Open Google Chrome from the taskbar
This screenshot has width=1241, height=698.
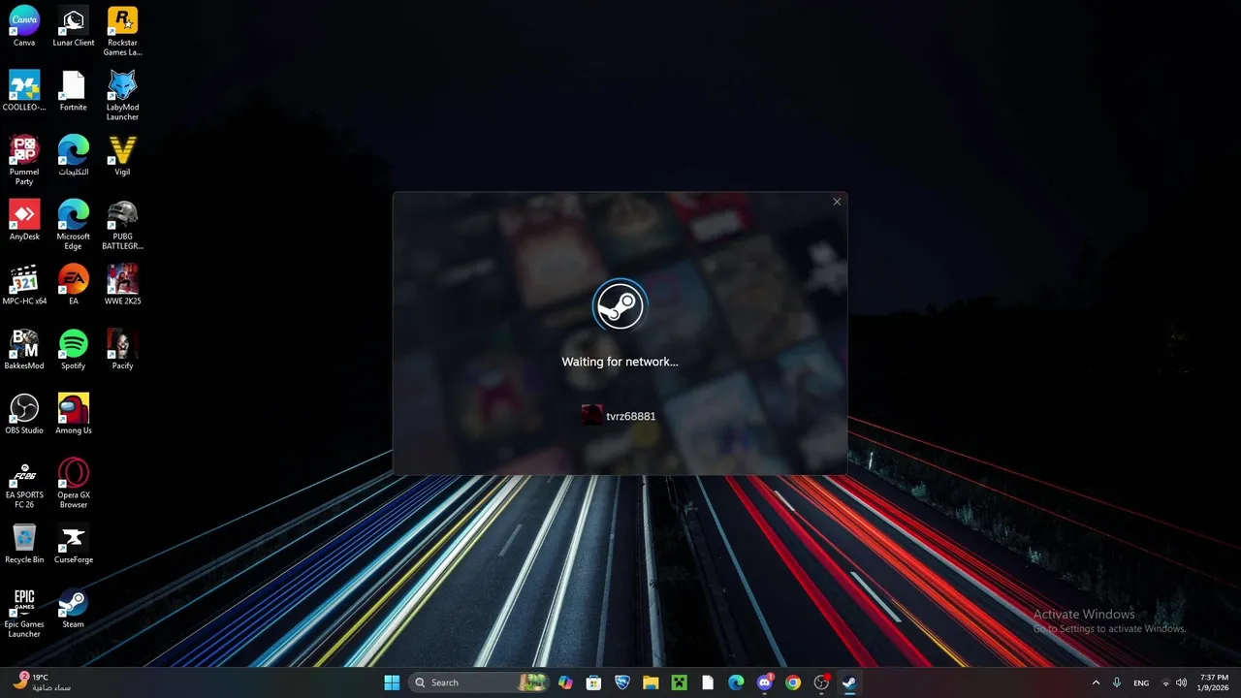pyautogui.click(x=793, y=682)
